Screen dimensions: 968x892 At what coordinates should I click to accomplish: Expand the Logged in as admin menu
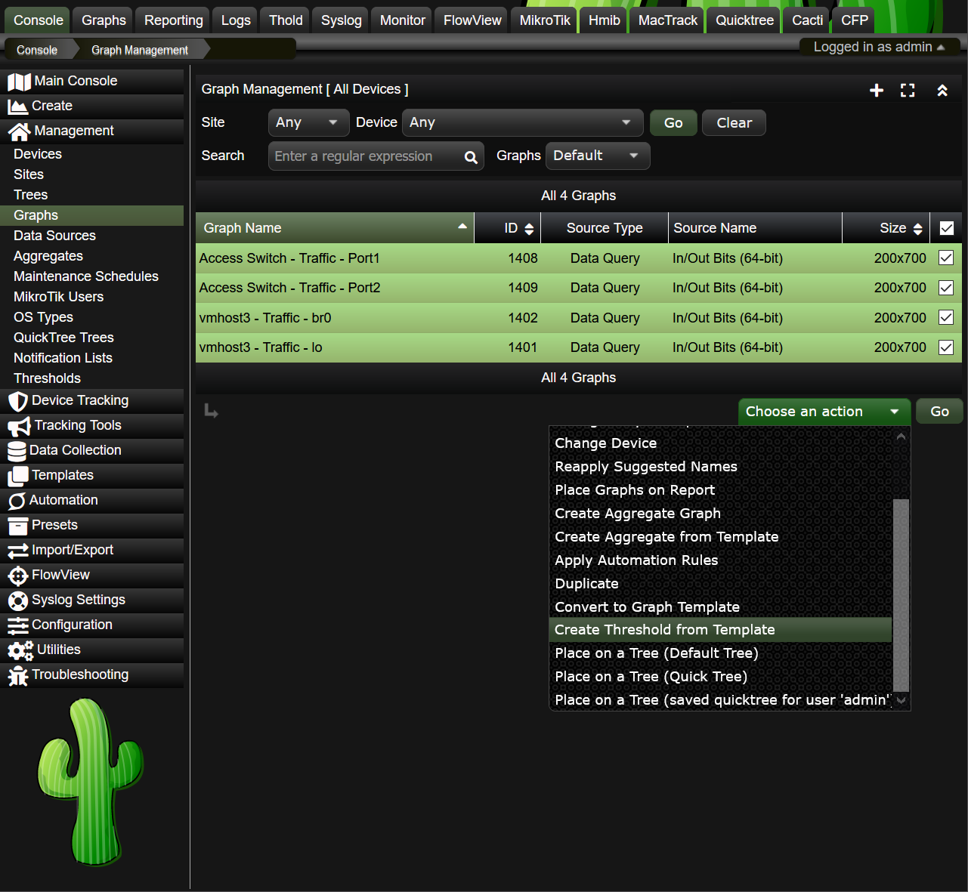pyautogui.click(x=880, y=47)
